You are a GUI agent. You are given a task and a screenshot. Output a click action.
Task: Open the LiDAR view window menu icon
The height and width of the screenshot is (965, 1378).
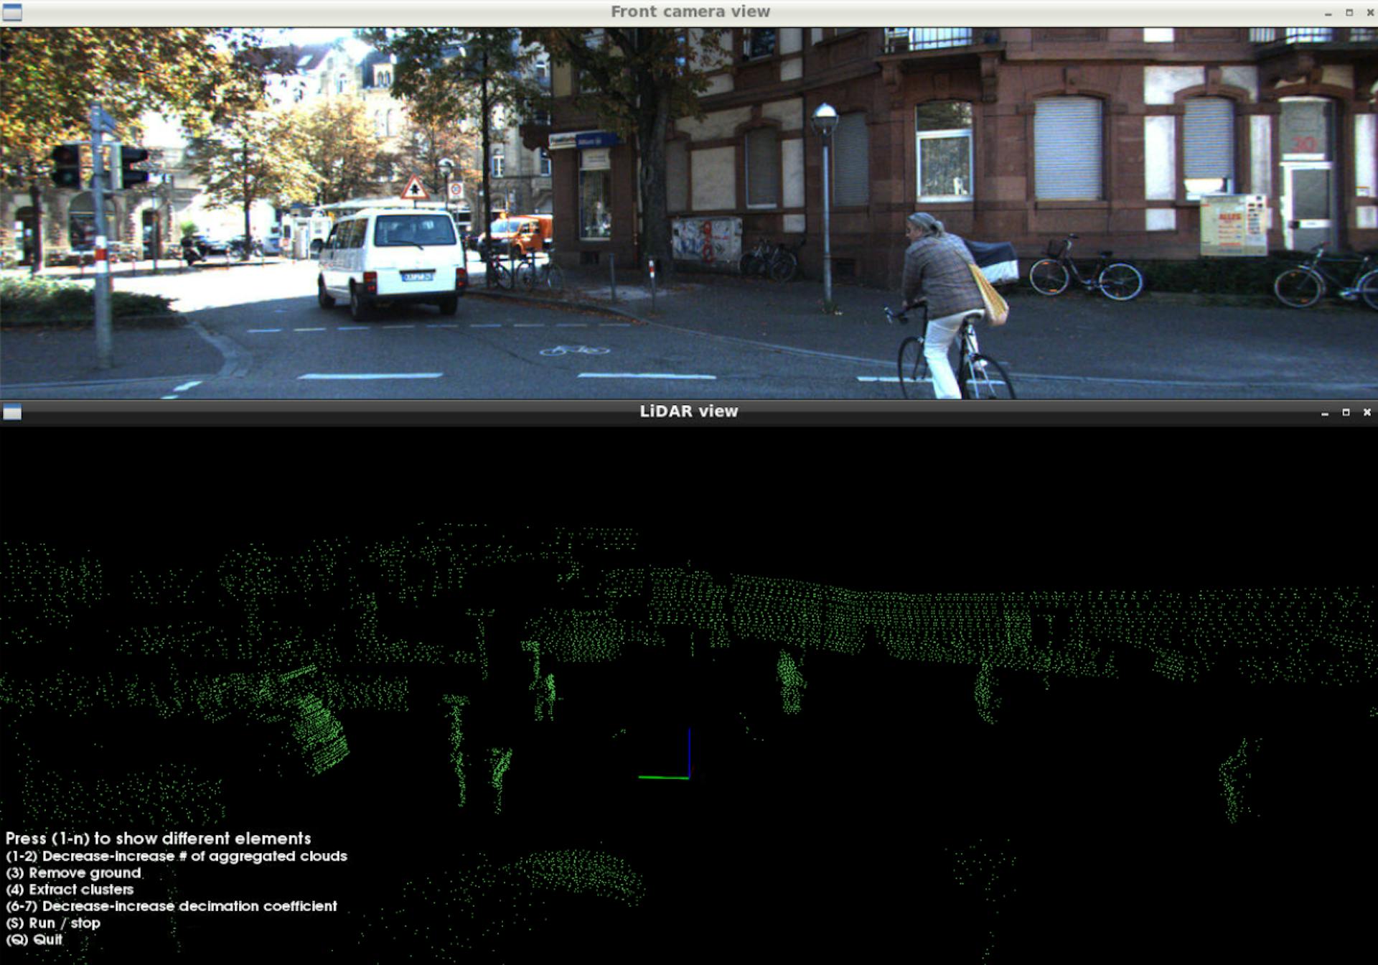click(11, 411)
